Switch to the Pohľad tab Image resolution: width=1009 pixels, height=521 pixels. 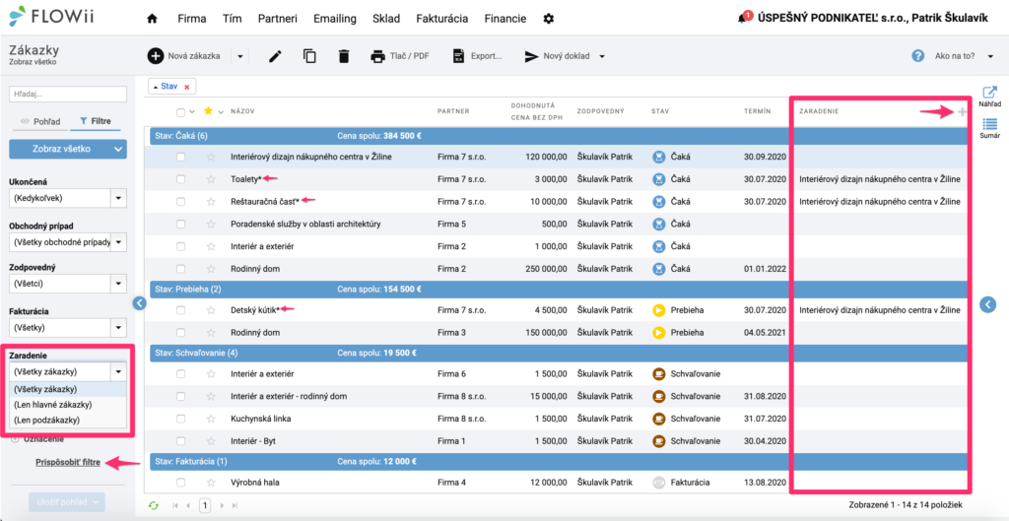[39, 121]
